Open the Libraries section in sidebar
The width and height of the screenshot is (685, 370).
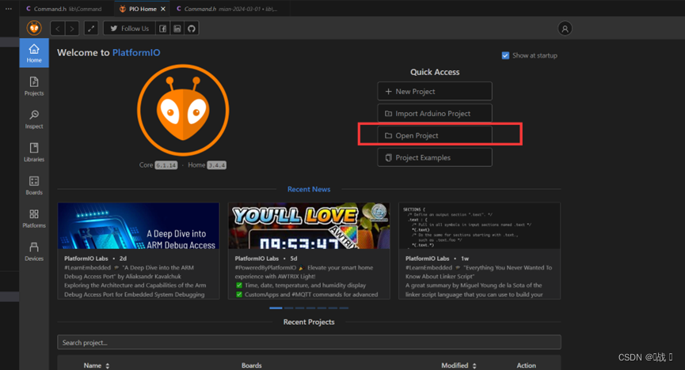(34, 153)
